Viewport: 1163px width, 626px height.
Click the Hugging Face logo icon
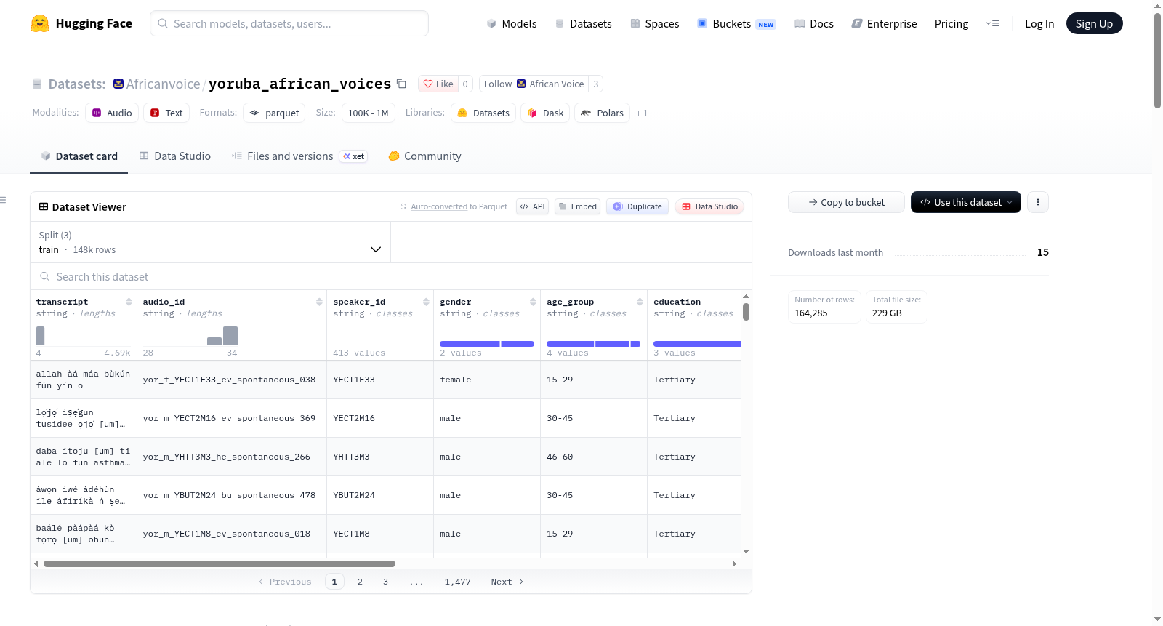(39, 23)
